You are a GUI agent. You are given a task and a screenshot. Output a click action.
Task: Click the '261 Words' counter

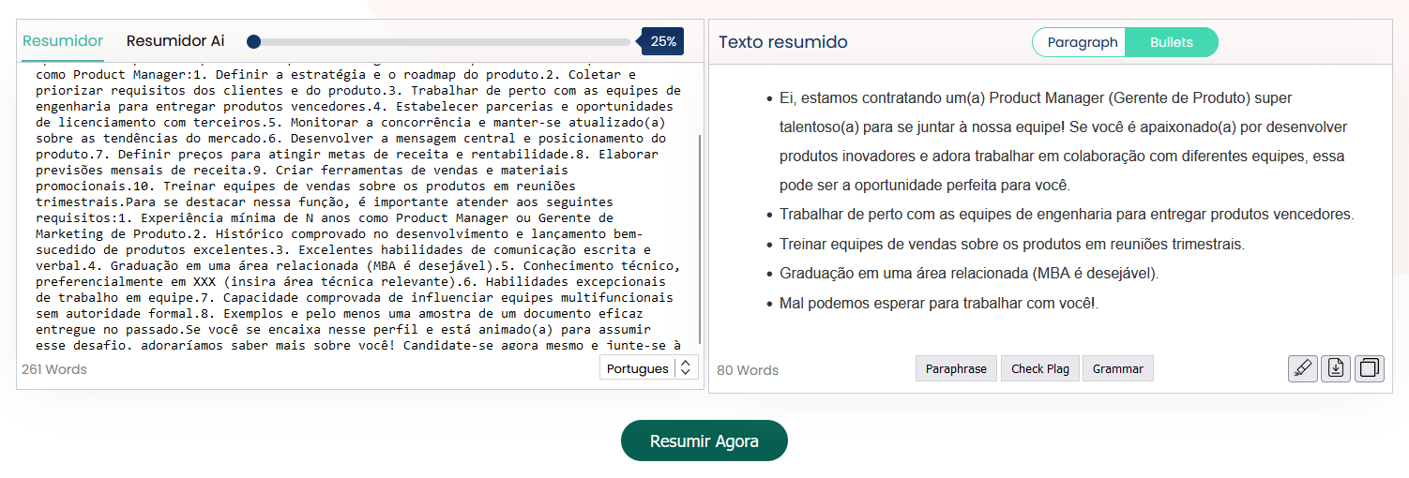point(54,369)
